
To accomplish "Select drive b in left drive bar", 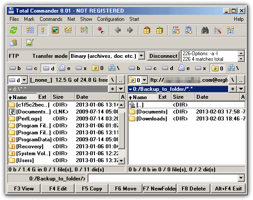I will 15,68.
